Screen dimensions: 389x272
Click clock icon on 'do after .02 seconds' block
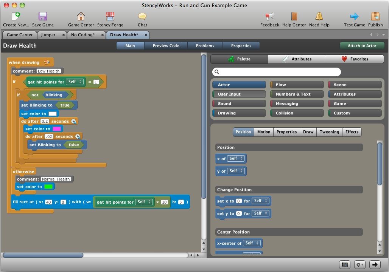point(78,136)
